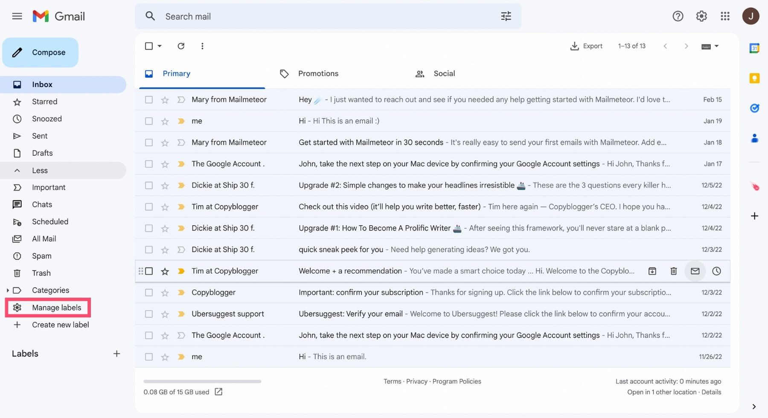Select Get started with Mailmeteor email checkbox
This screenshot has height=418, width=768.
click(149, 142)
